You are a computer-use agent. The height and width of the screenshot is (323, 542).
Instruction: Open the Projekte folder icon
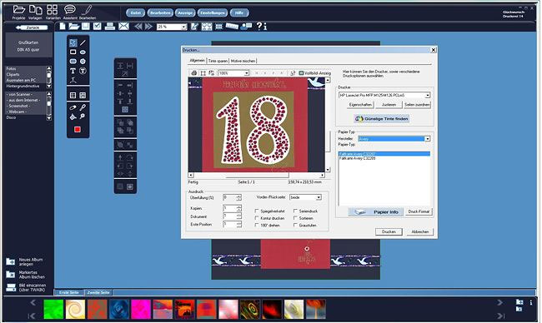pos(18,9)
